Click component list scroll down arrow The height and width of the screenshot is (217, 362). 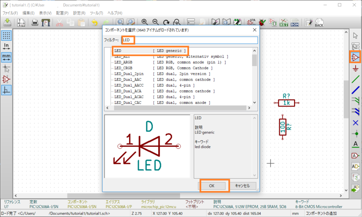pos(254,102)
